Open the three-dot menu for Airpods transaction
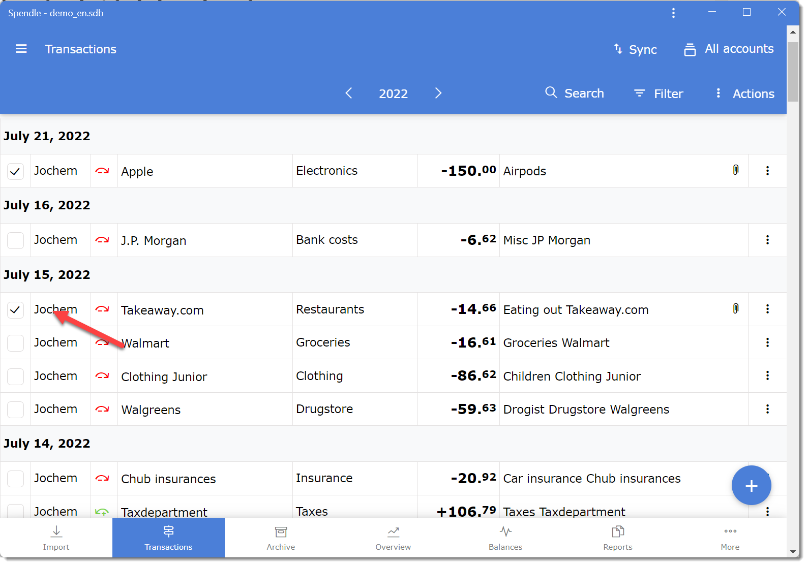Image resolution: width=807 pixels, height=565 pixels. [x=767, y=171]
